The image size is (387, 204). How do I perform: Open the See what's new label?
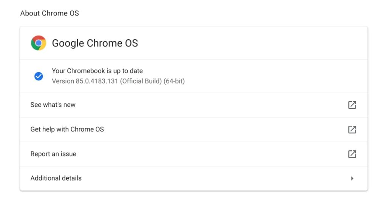tap(53, 105)
